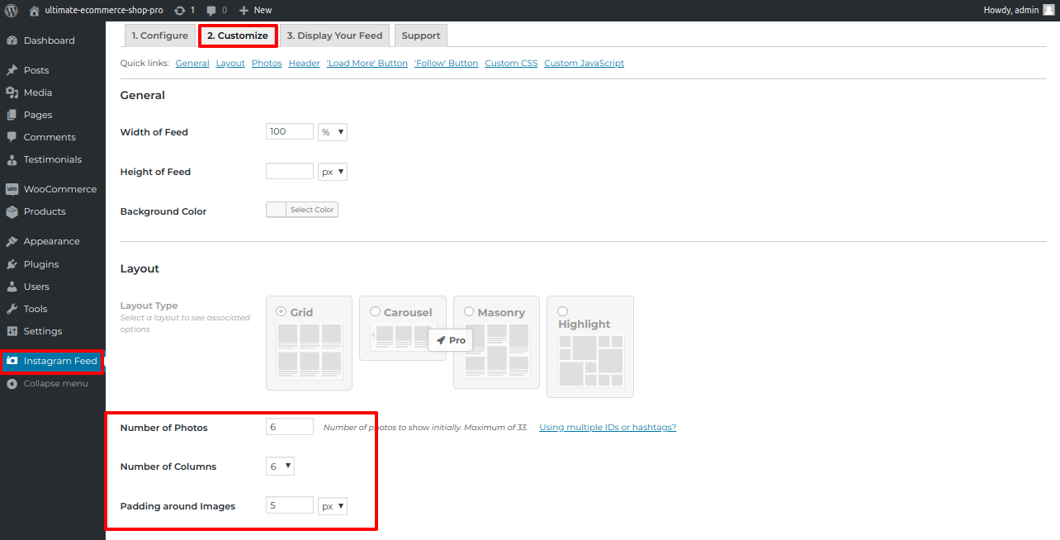Screen dimensions: 1060x540
Task: Click the admin avatar icon
Action: 1048,10
